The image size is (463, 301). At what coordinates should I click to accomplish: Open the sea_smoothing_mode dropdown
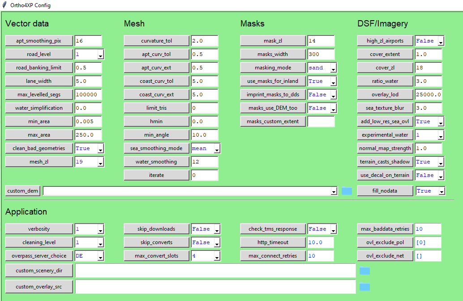pos(217,149)
